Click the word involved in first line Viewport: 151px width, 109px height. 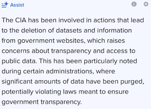(x=71, y=20)
